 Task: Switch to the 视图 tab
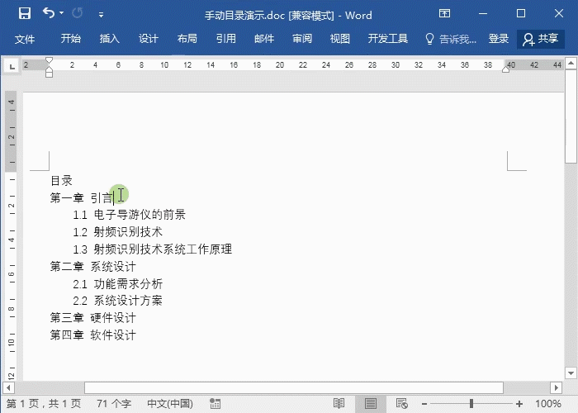[340, 38]
